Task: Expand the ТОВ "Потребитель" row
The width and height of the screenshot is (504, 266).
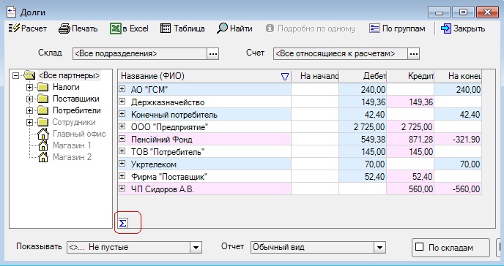Action: [122, 151]
